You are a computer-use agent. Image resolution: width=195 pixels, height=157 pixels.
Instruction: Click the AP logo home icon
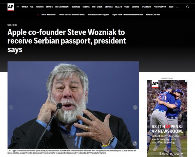click(x=11, y=7)
